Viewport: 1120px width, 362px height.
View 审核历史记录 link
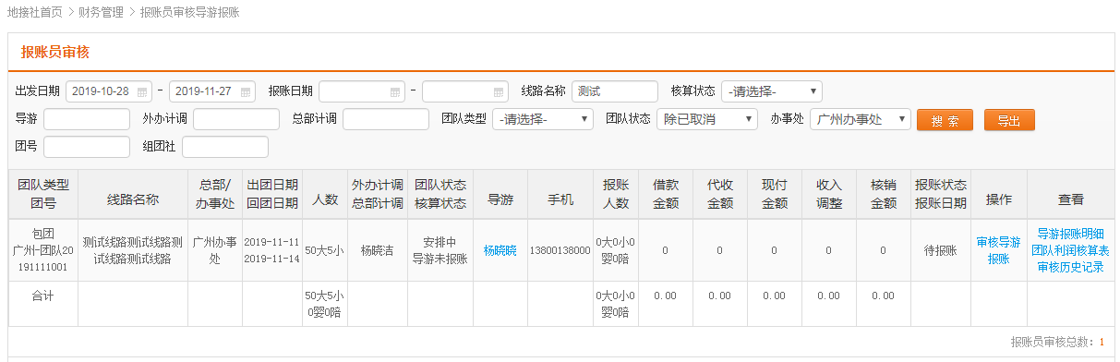pyautogui.click(x=1070, y=267)
